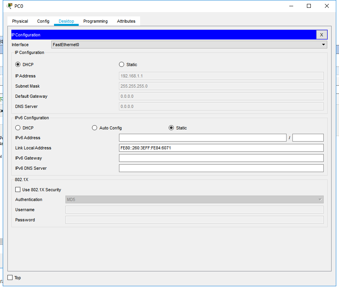The width and height of the screenshot is (339, 289).
Task: Open the Config tab
Action: click(43, 21)
